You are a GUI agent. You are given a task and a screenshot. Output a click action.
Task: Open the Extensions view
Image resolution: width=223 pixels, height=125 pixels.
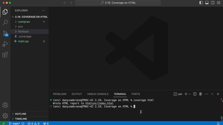point(5,55)
